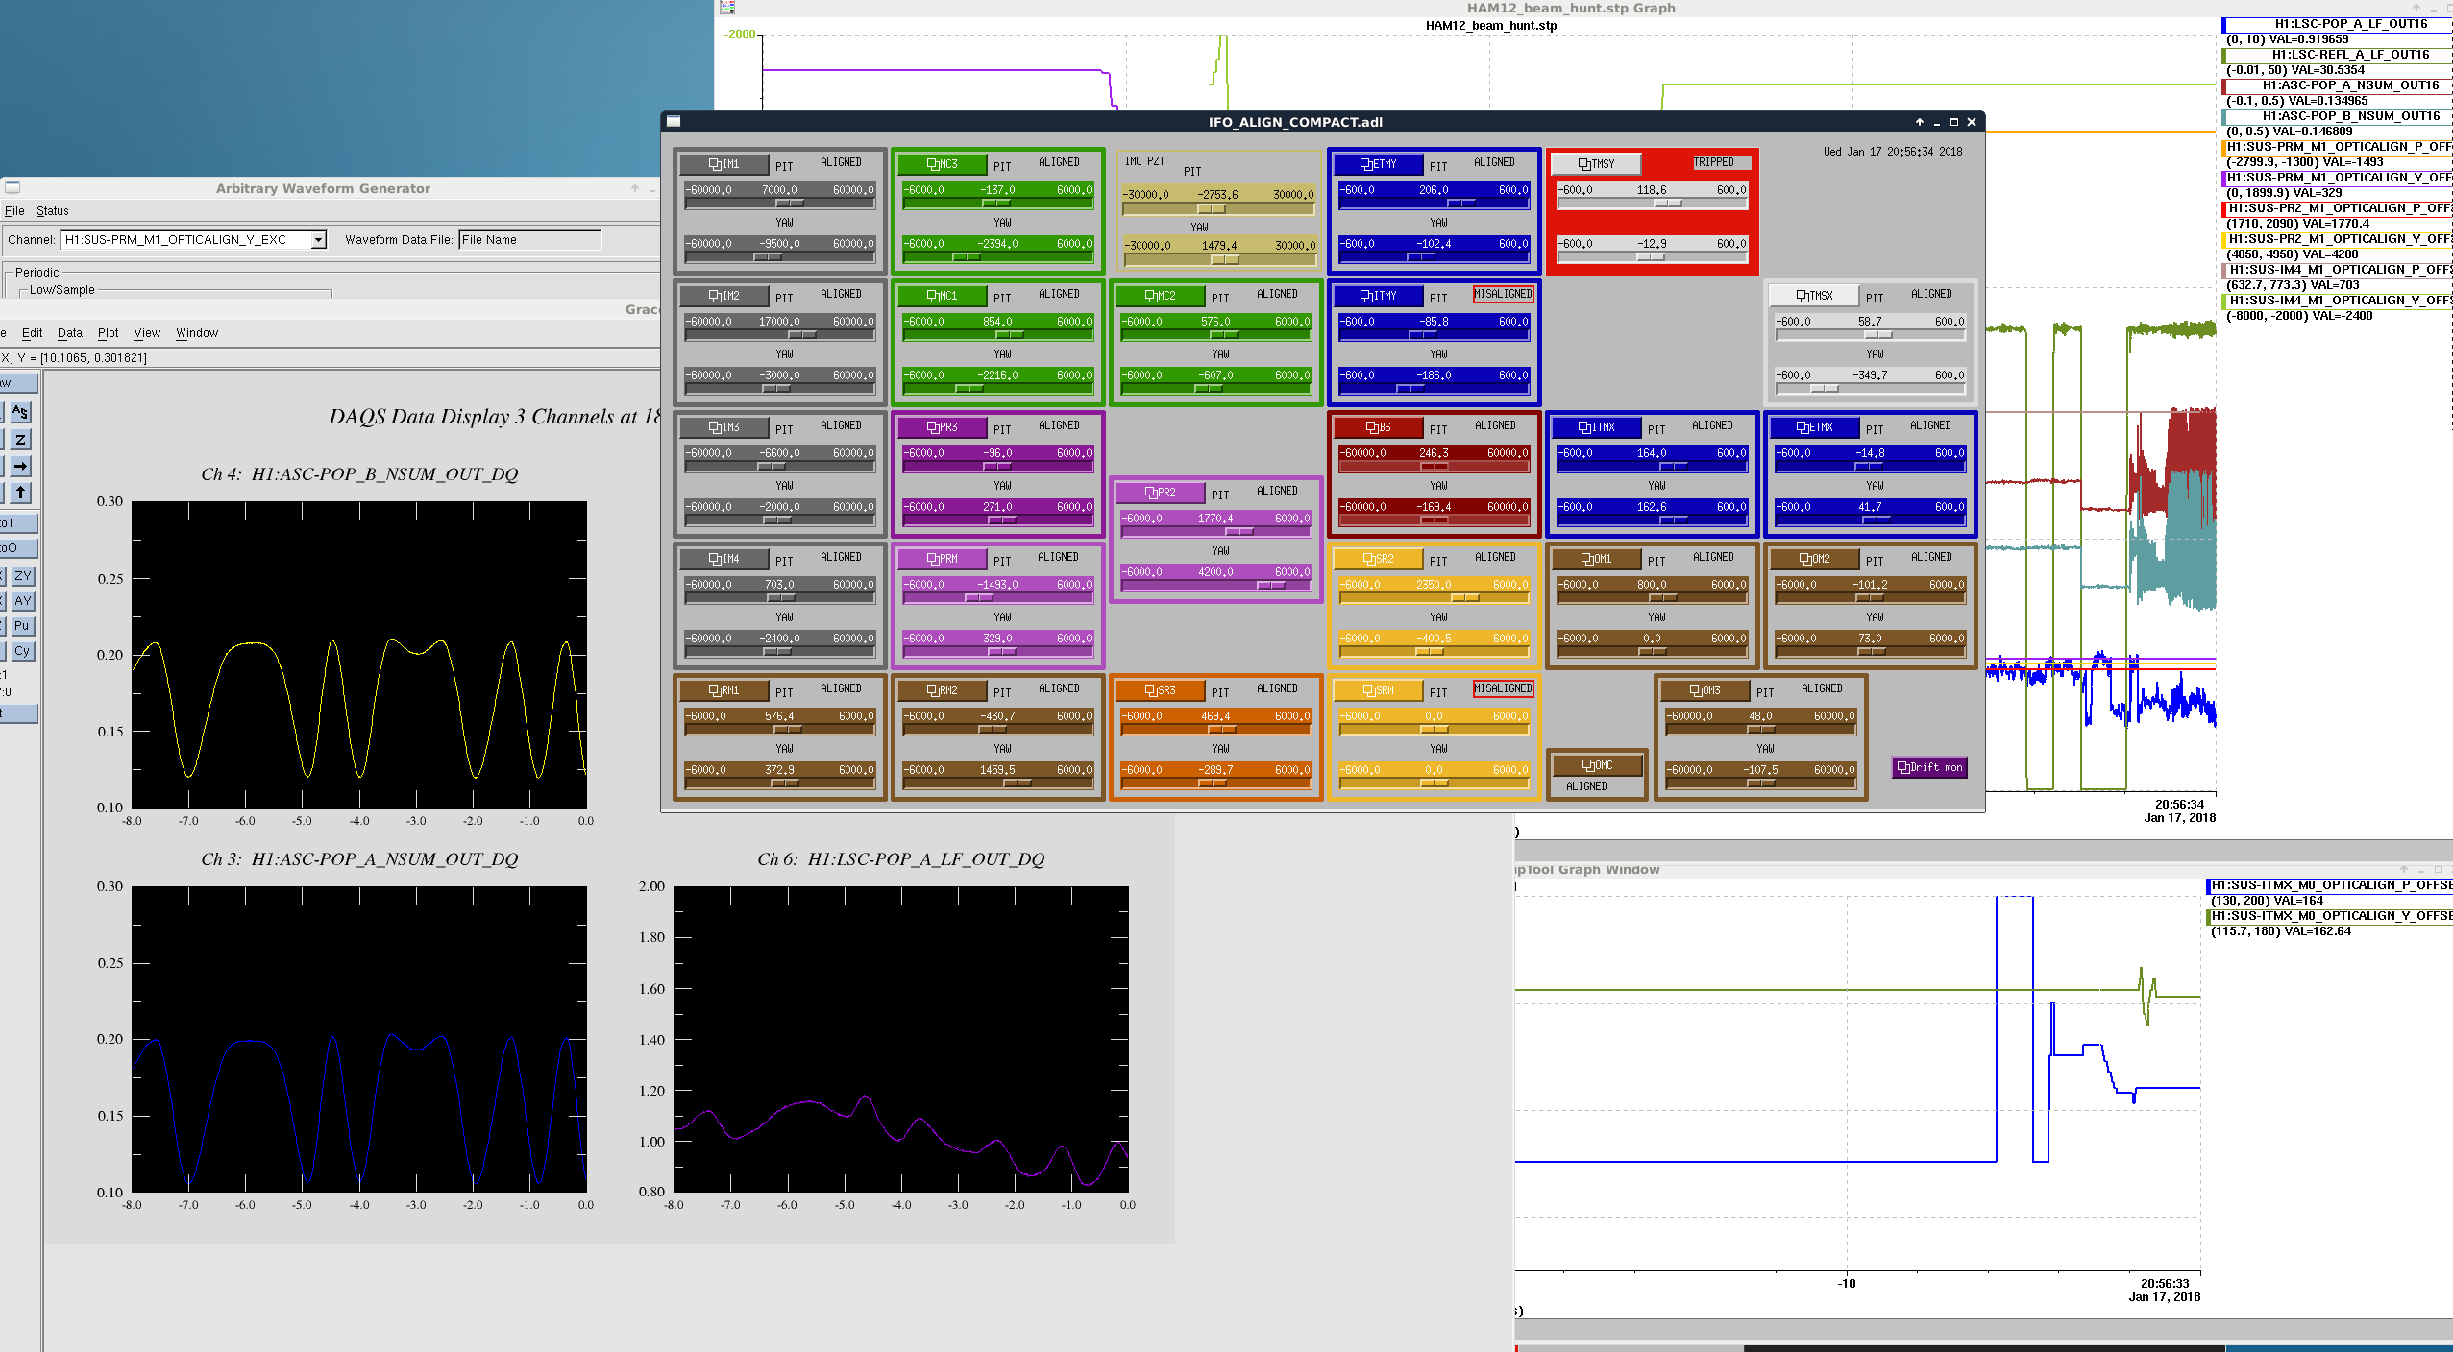Screen dimensions: 2453x1352
Task: Open the IM4 optic button
Action: [x=724, y=559]
